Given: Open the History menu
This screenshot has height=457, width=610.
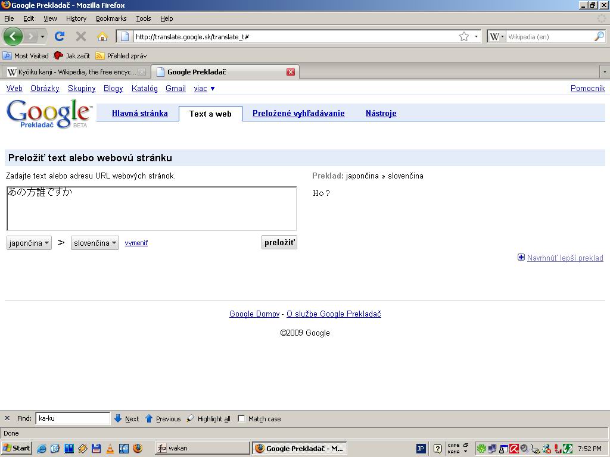Looking at the screenshot, I should point(76,18).
